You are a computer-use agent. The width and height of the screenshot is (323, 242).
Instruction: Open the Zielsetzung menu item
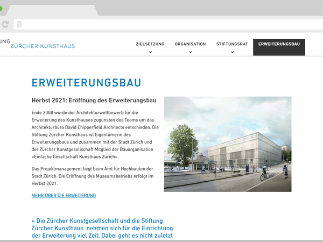click(150, 44)
